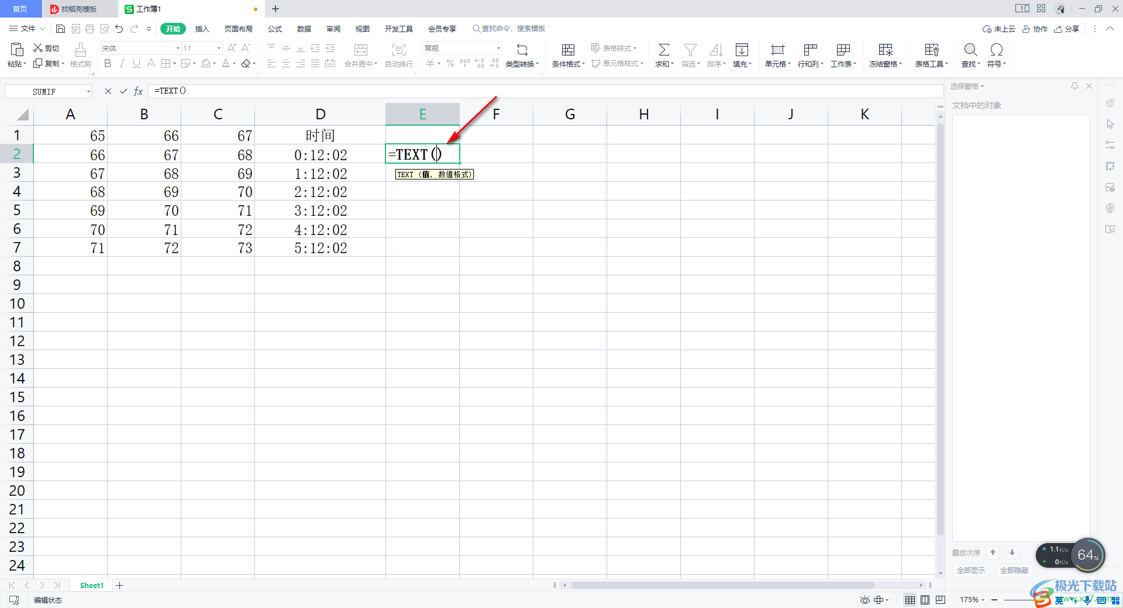1123x608 pixels.
Task: Click the Fill (填充) icon
Action: tap(742, 50)
